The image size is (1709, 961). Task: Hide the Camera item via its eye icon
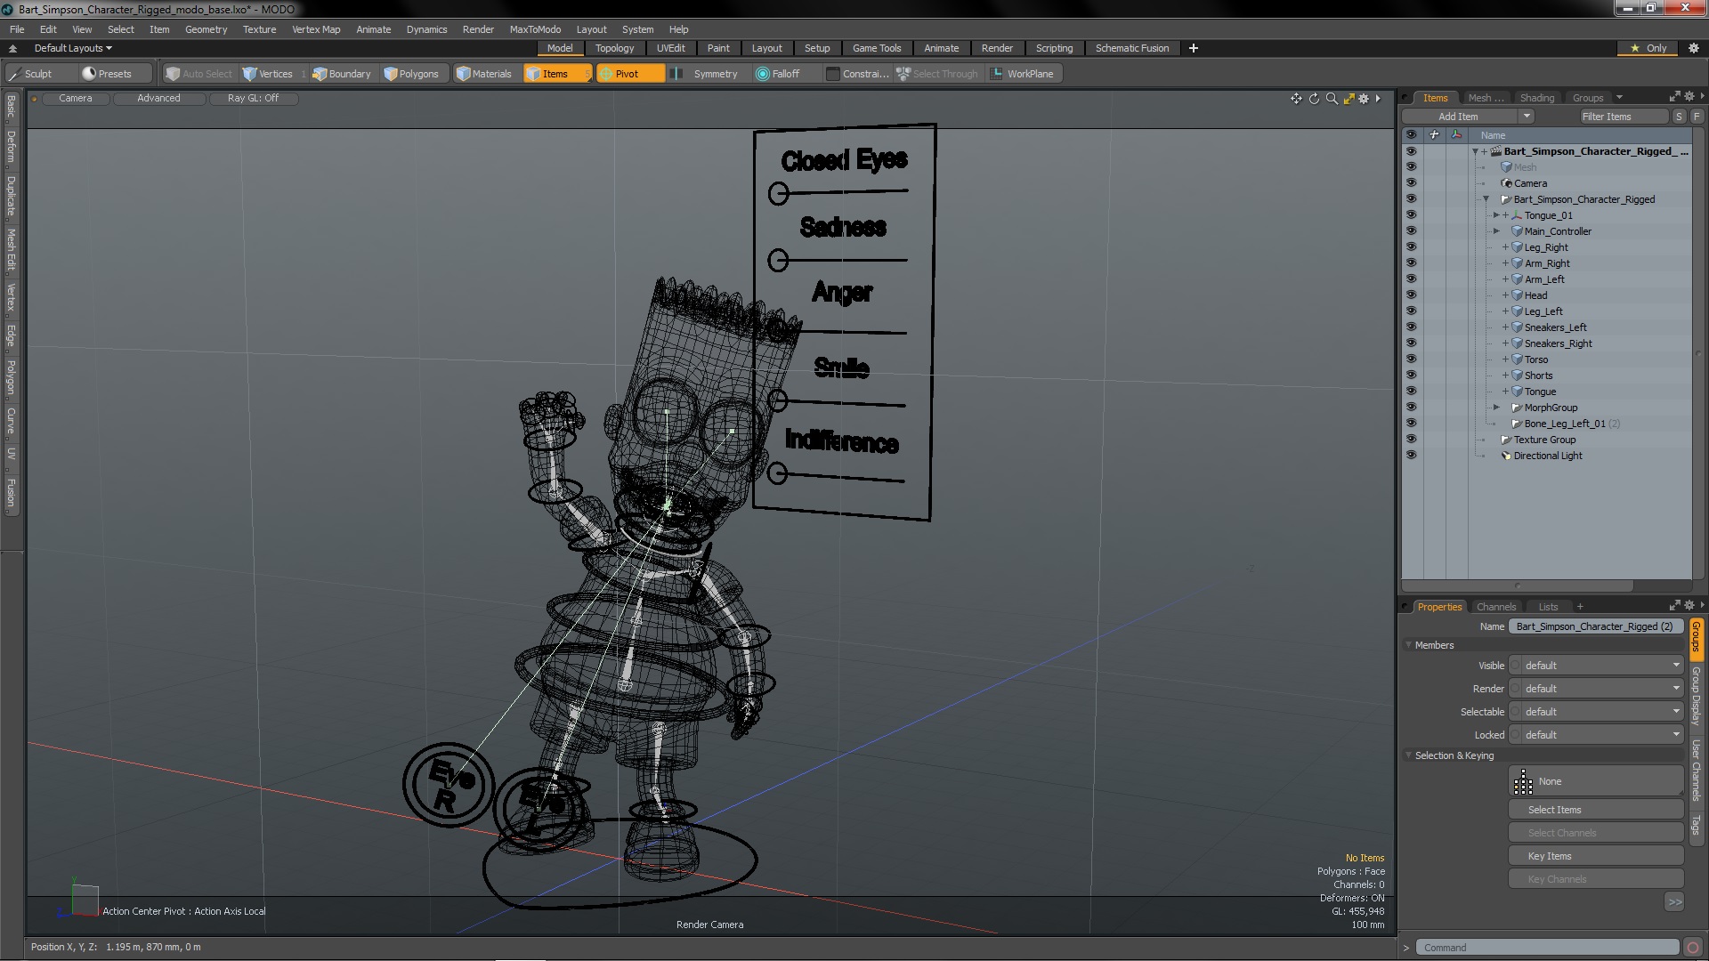(1411, 183)
